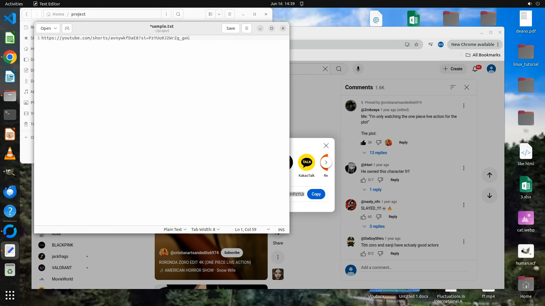The image size is (545, 306).
Task: Open the Tab Width dropdown
Action: point(205,229)
